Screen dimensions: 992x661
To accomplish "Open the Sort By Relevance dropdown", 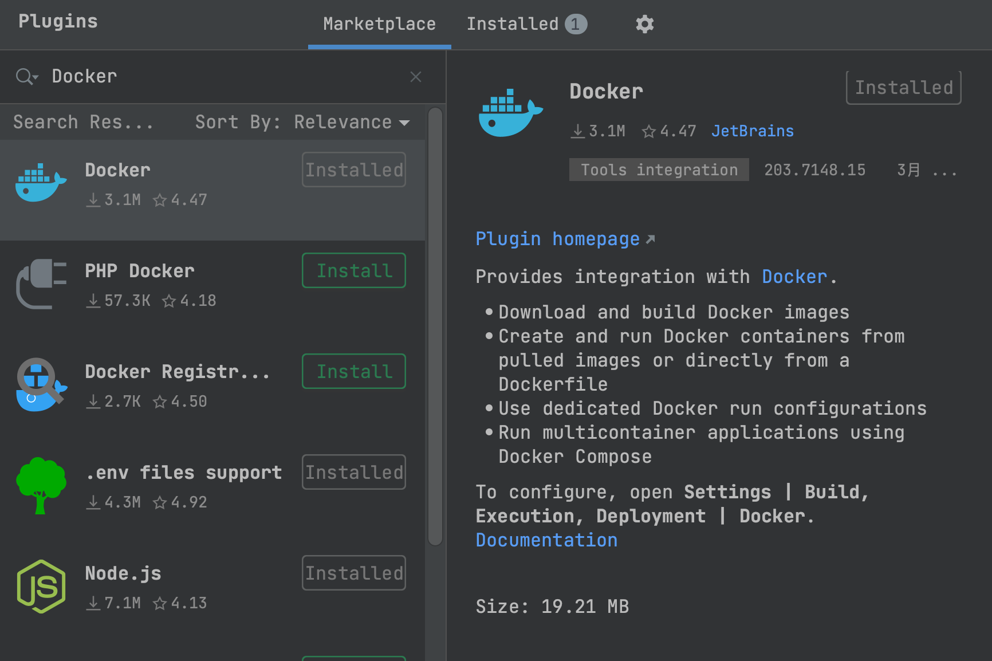I will 352,122.
